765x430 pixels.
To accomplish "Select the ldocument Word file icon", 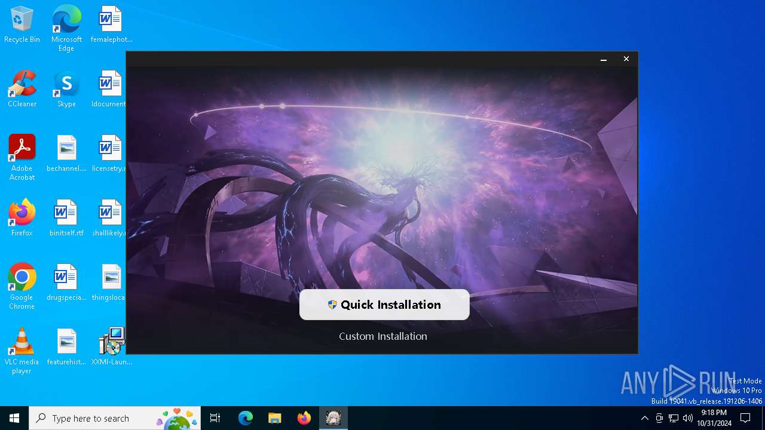I will point(109,90).
